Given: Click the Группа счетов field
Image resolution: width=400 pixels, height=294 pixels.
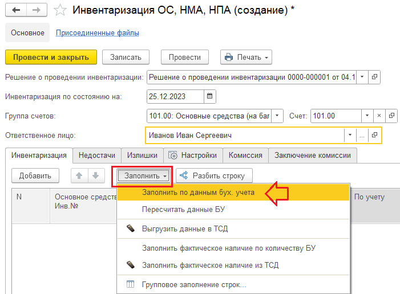Looking at the screenshot, I should point(209,116).
